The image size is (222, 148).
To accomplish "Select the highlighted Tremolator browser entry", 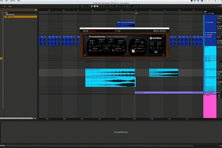I will click(x=21, y=17).
